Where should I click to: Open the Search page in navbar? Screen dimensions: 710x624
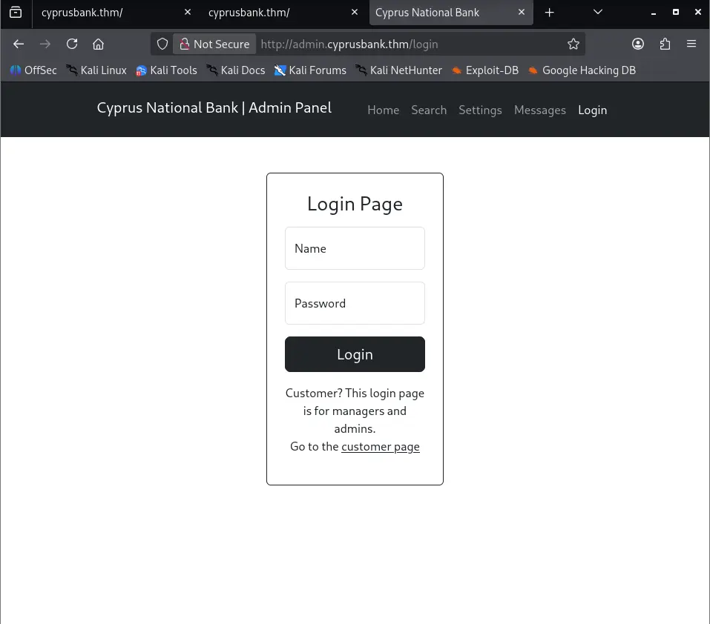tap(429, 110)
